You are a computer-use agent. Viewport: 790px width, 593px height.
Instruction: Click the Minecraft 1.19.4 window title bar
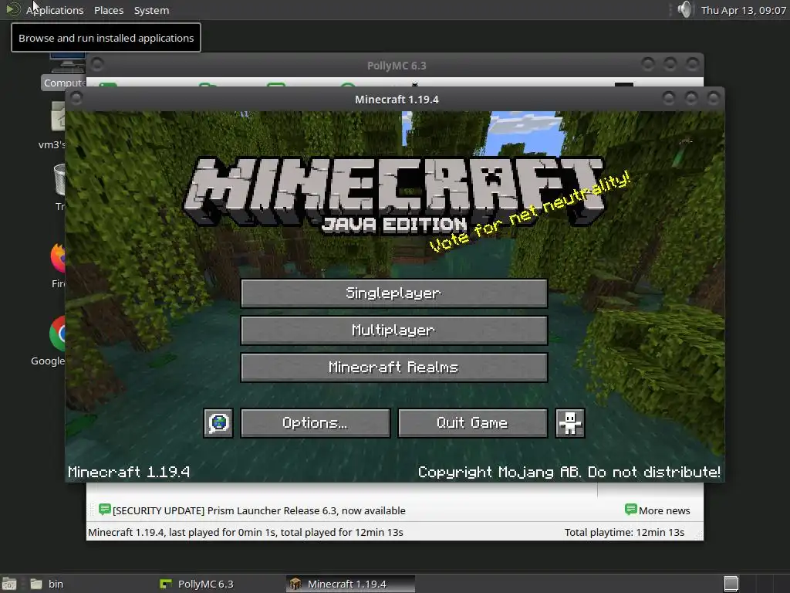tap(397, 100)
